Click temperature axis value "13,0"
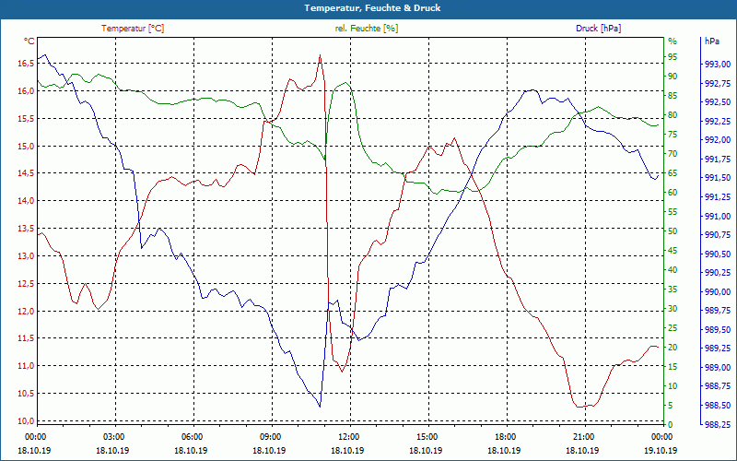737x461 pixels. tap(27, 256)
